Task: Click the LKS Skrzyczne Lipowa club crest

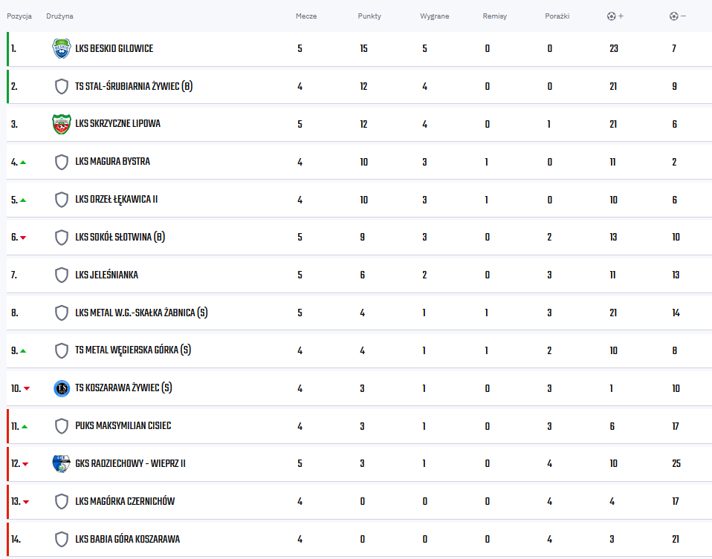Action: pos(61,124)
